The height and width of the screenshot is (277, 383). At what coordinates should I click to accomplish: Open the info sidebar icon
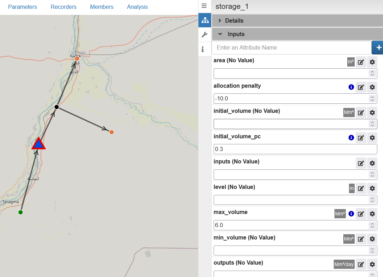203,49
